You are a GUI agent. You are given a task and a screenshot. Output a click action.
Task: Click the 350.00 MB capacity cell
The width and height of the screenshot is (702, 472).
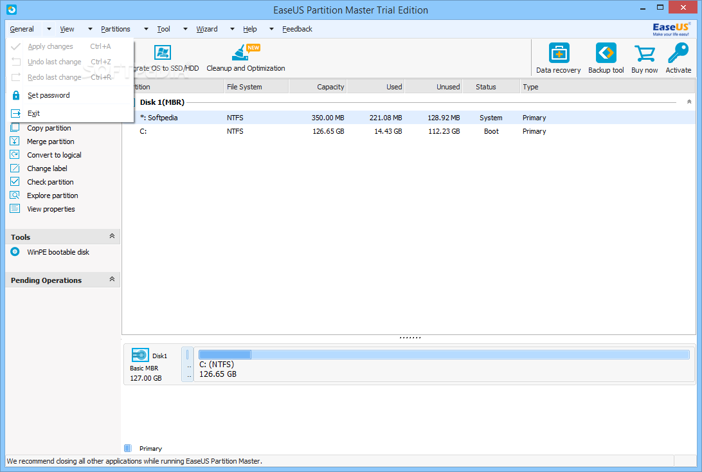point(328,118)
